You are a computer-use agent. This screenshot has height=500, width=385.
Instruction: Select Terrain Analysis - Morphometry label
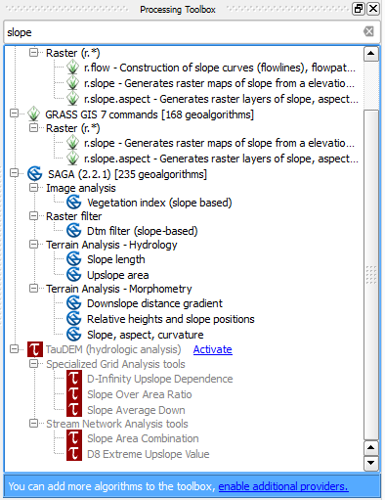(119, 289)
